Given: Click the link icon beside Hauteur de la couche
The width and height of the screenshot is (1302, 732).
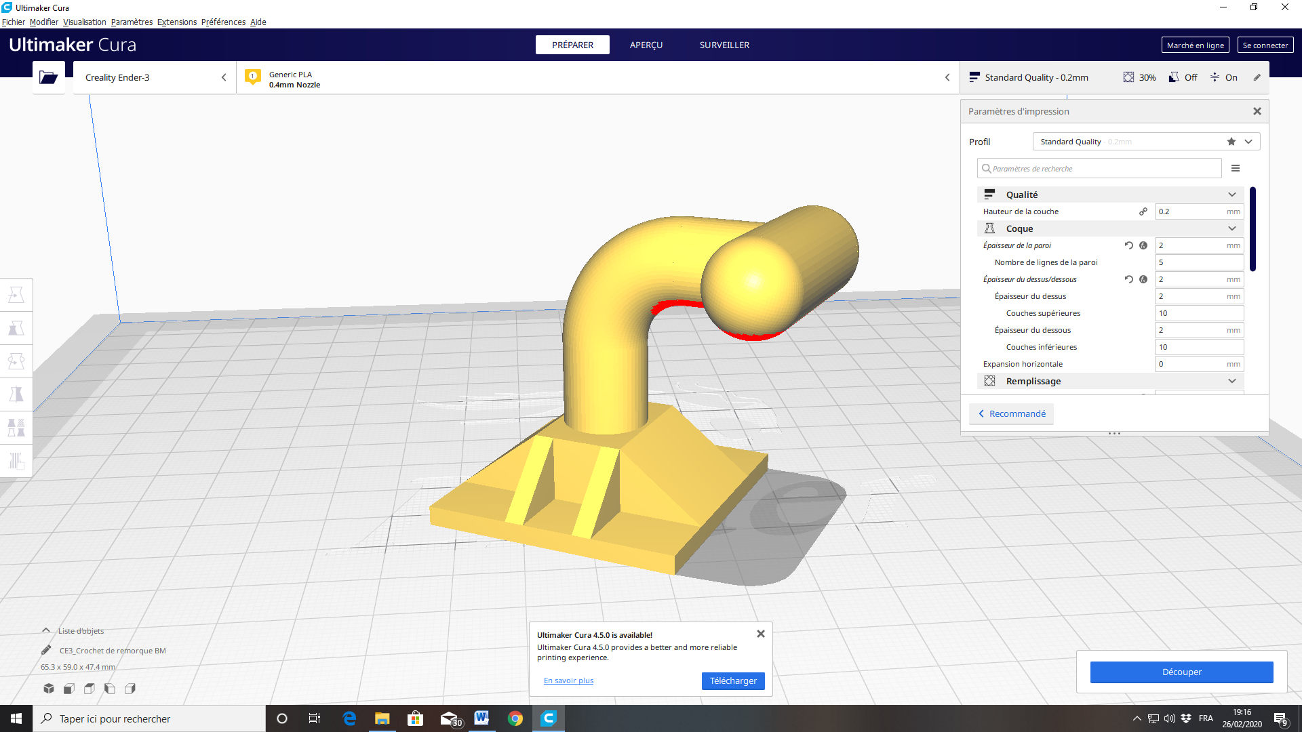Looking at the screenshot, I should pos(1143,211).
